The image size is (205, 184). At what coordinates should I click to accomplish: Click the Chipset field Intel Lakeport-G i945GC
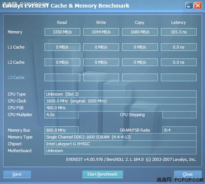(x=121, y=144)
